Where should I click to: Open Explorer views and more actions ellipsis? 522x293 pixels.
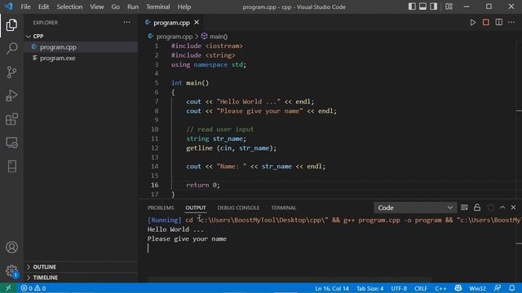click(127, 23)
